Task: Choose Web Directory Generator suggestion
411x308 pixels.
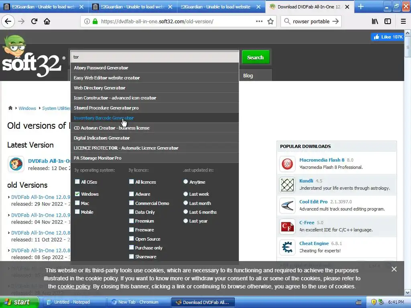Action: pyautogui.click(x=155, y=88)
